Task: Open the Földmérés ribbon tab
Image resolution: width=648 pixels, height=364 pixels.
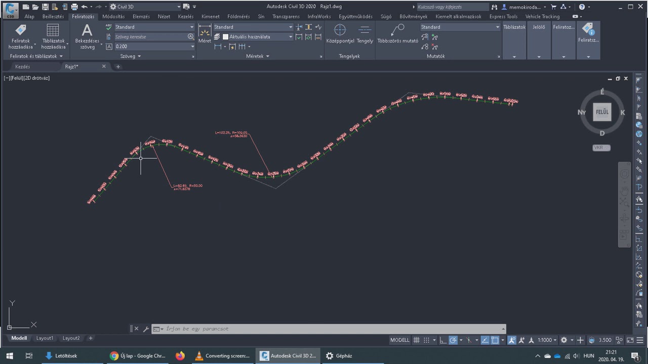Action: coord(238,17)
